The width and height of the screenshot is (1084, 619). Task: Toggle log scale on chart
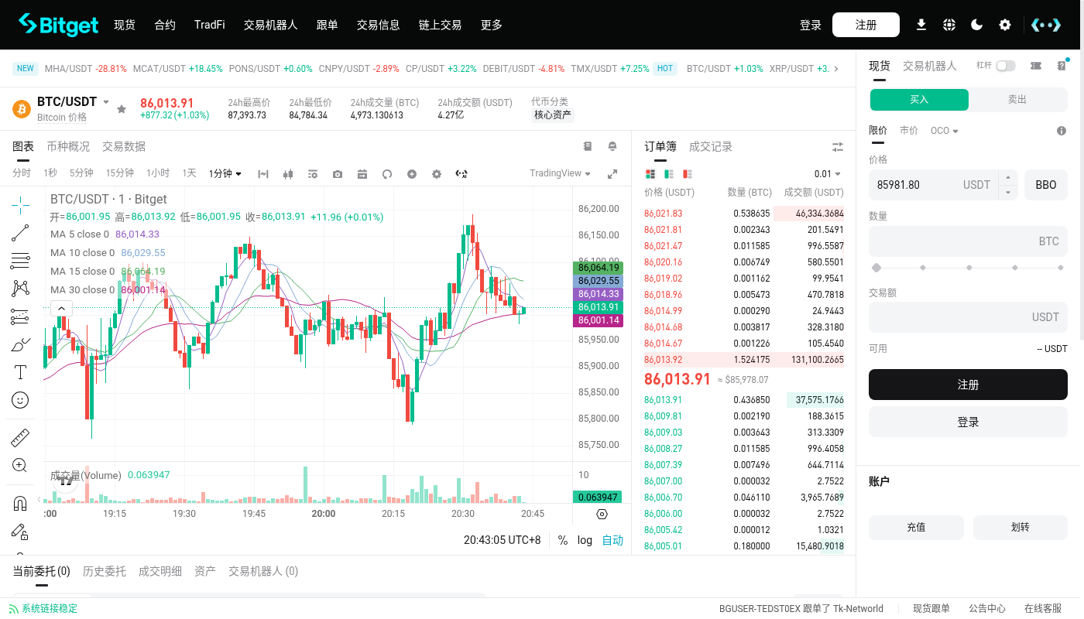pyautogui.click(x=585, y=540)
